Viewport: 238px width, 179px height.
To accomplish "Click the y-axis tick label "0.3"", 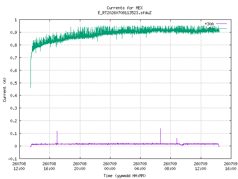I will (x=13, y=108).
